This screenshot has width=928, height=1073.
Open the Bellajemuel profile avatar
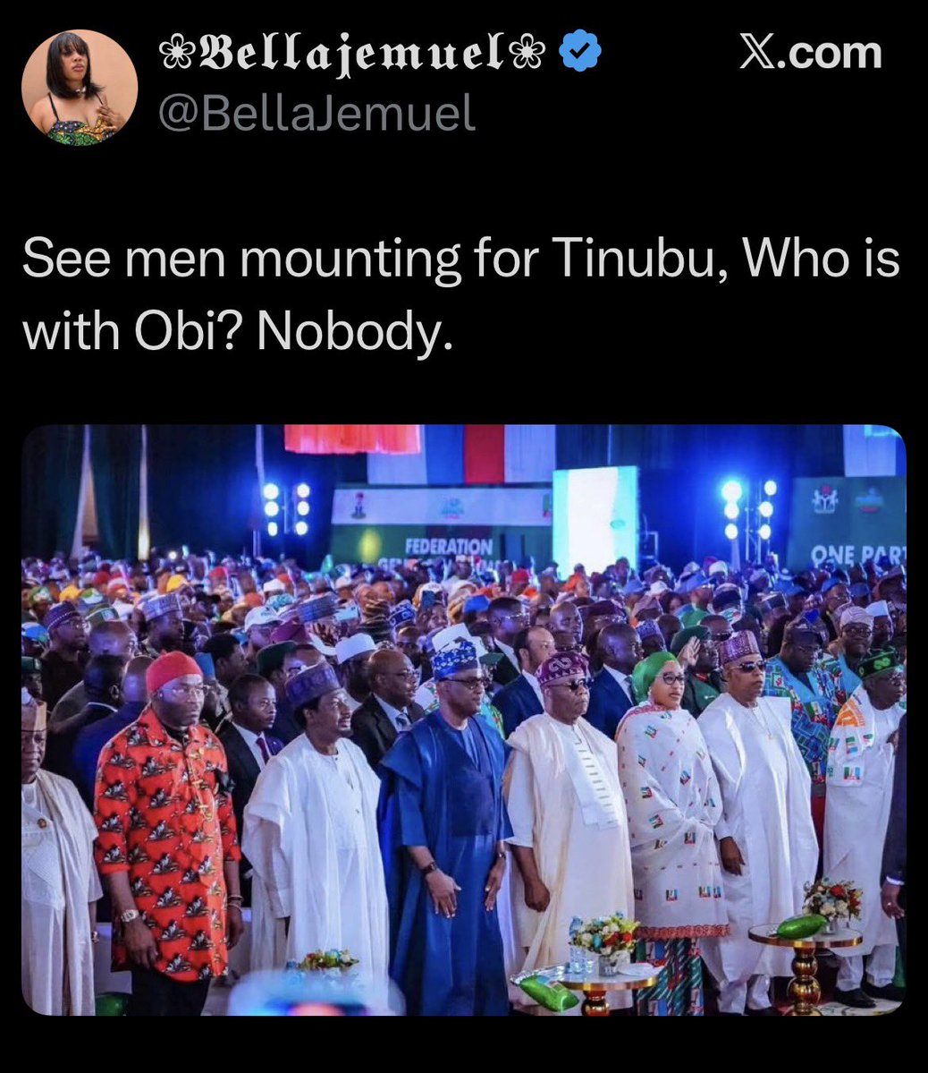(80, 87)
